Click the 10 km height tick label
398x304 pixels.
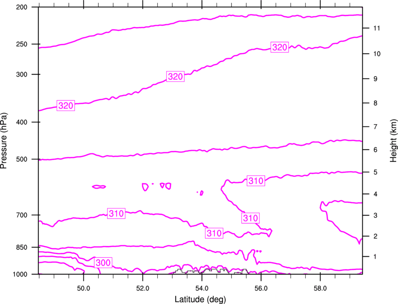click(376, 54)
